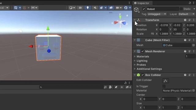Click Rotation Y value field showing 30
Viewport: 196px width, 110px height.
point(177,29)
